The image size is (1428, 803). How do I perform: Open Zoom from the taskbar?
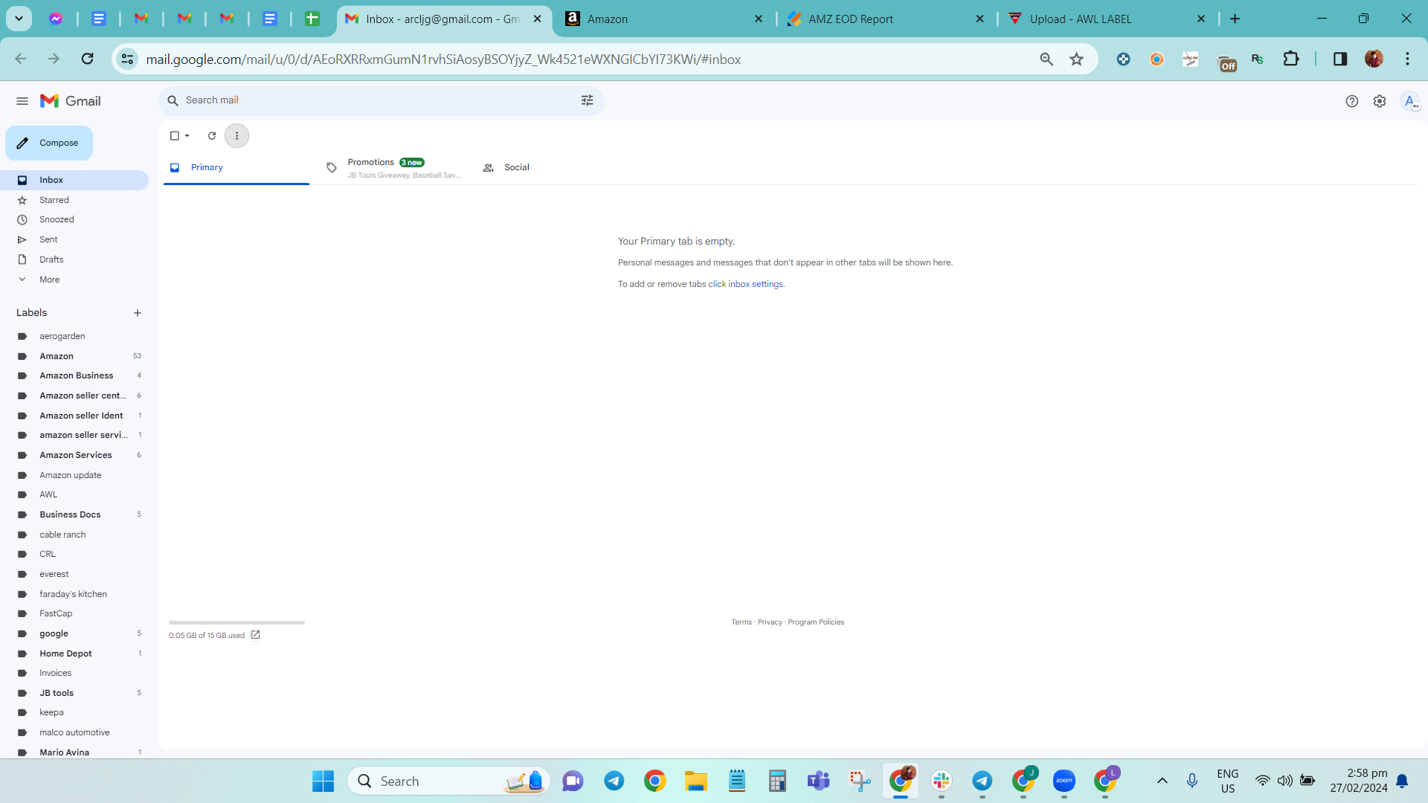tap(1064, 781)
